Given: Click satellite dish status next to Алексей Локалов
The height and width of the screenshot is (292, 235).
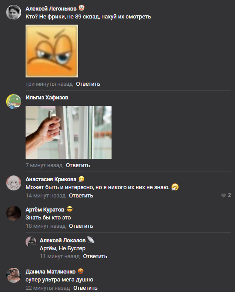Looking at the screenshot, I should [x=91, y=240].
